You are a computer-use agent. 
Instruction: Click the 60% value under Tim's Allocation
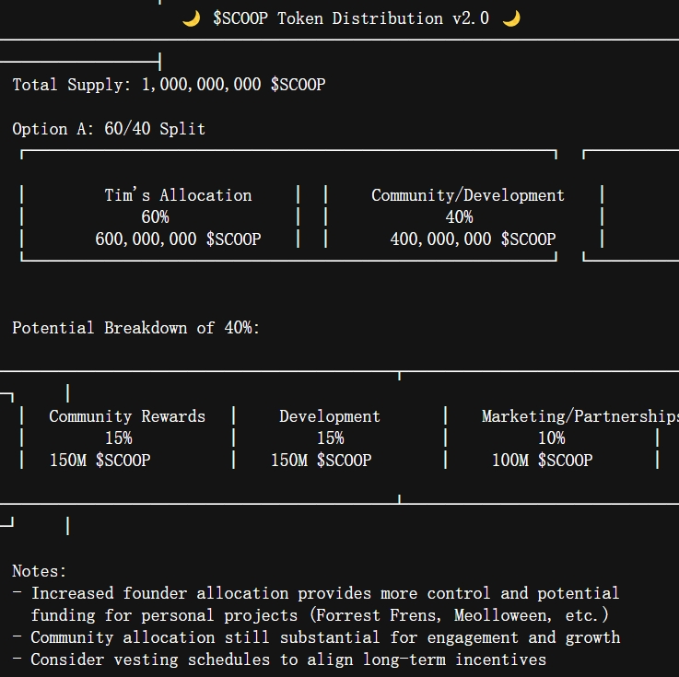155,216
